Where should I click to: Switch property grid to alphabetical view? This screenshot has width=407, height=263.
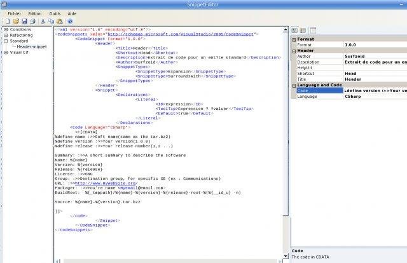pos(303,30)
